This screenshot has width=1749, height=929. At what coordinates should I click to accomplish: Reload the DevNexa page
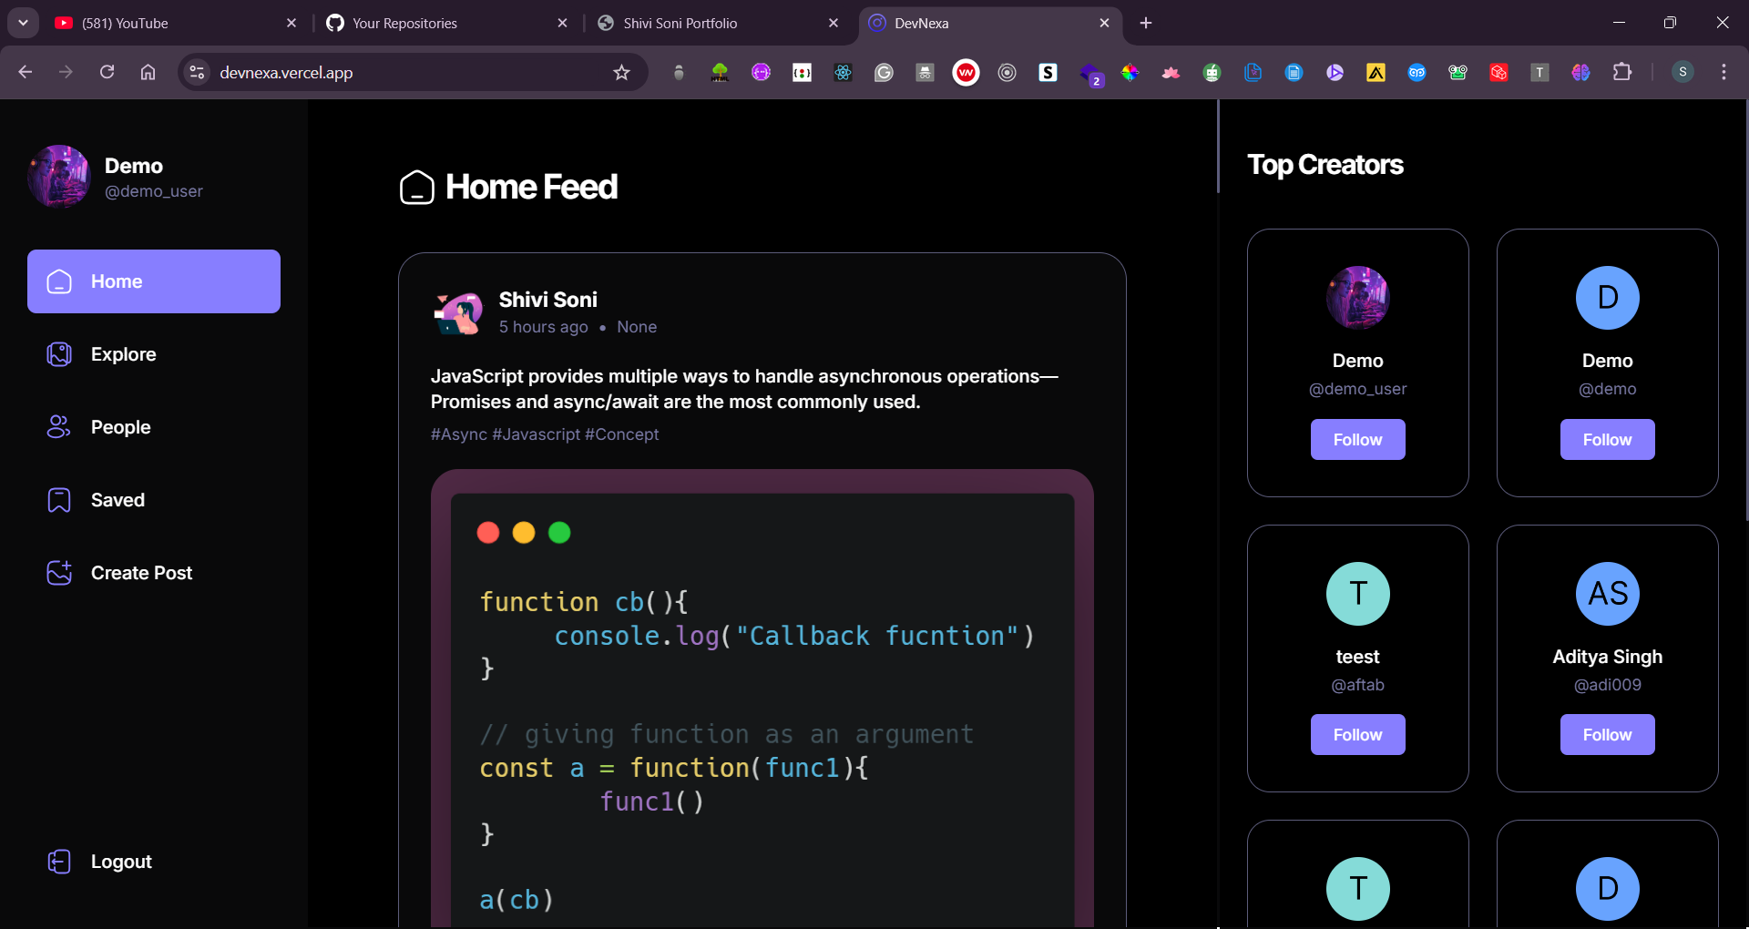coord(107,73)
